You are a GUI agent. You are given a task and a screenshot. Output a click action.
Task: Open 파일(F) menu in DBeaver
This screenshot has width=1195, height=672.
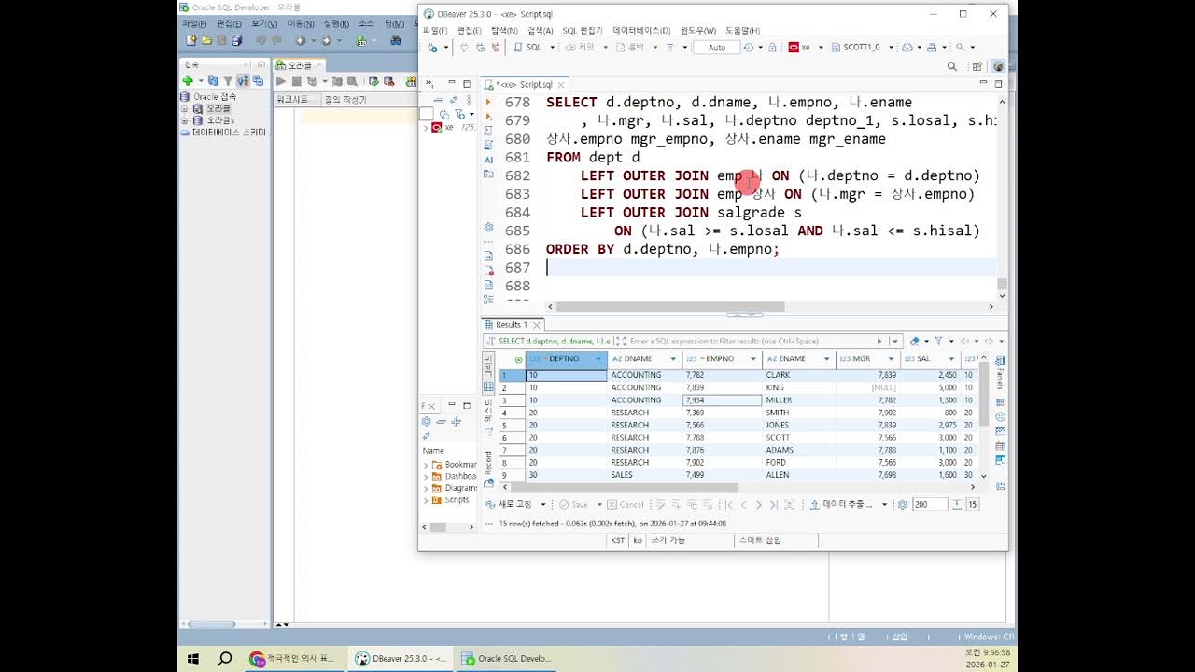click(x=435, y=31)
